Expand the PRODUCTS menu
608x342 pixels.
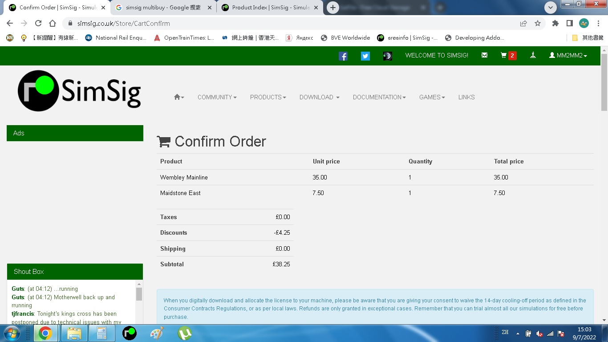click(x=268, y=97)
